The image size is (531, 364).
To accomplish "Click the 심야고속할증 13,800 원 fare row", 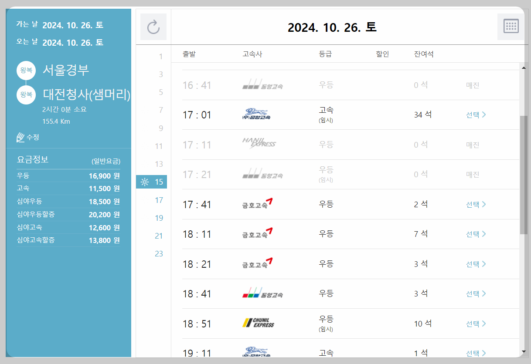I will click(x=68, y=240).
